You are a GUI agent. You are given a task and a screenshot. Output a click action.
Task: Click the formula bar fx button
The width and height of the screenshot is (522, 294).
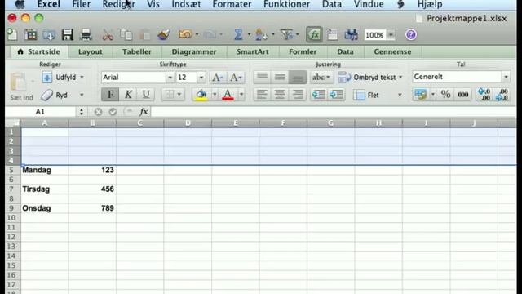144,112
